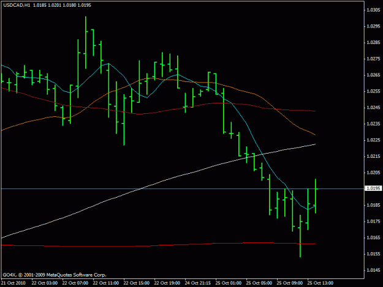Viewport: 383px width, 287px height.
Task: Click the 1.0155 price axis label
Action: point(374,254)
